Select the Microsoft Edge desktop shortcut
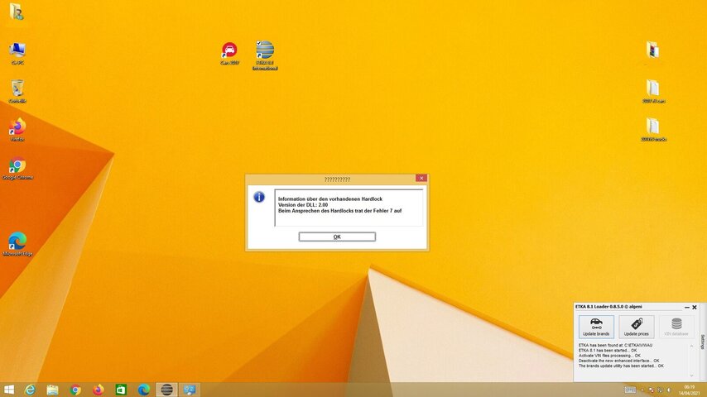The height and width of the screenshot is (397, 707). pos(17,244)
